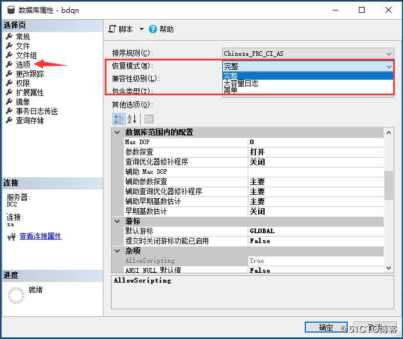Select the 参数探查 row

254,152
